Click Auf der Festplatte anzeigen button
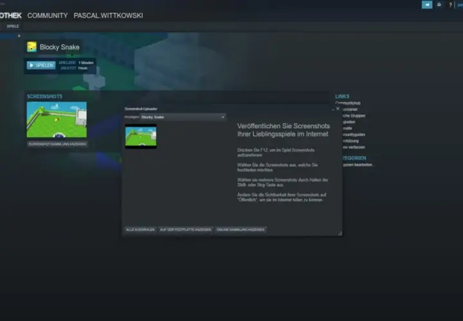463x321 pixels. click(185, 230)
